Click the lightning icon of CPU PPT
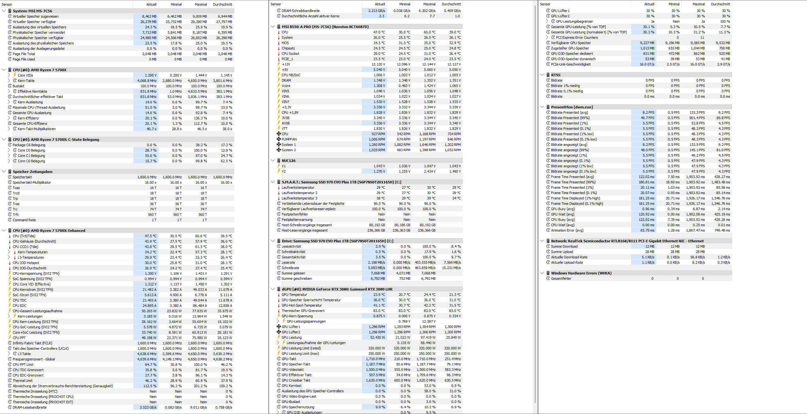 click(10, 338)
